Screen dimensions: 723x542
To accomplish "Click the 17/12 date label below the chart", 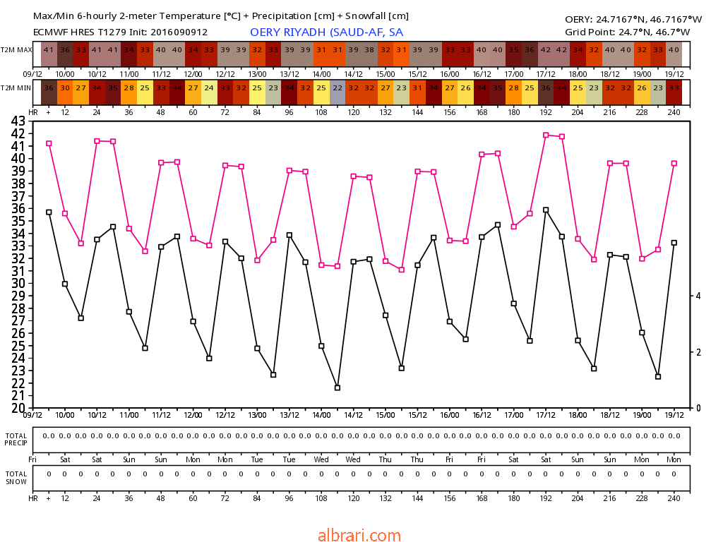I will [546, 415].
